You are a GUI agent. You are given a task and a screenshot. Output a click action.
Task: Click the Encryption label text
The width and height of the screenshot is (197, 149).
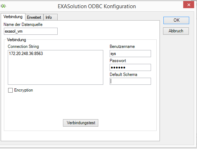point(23,90)
